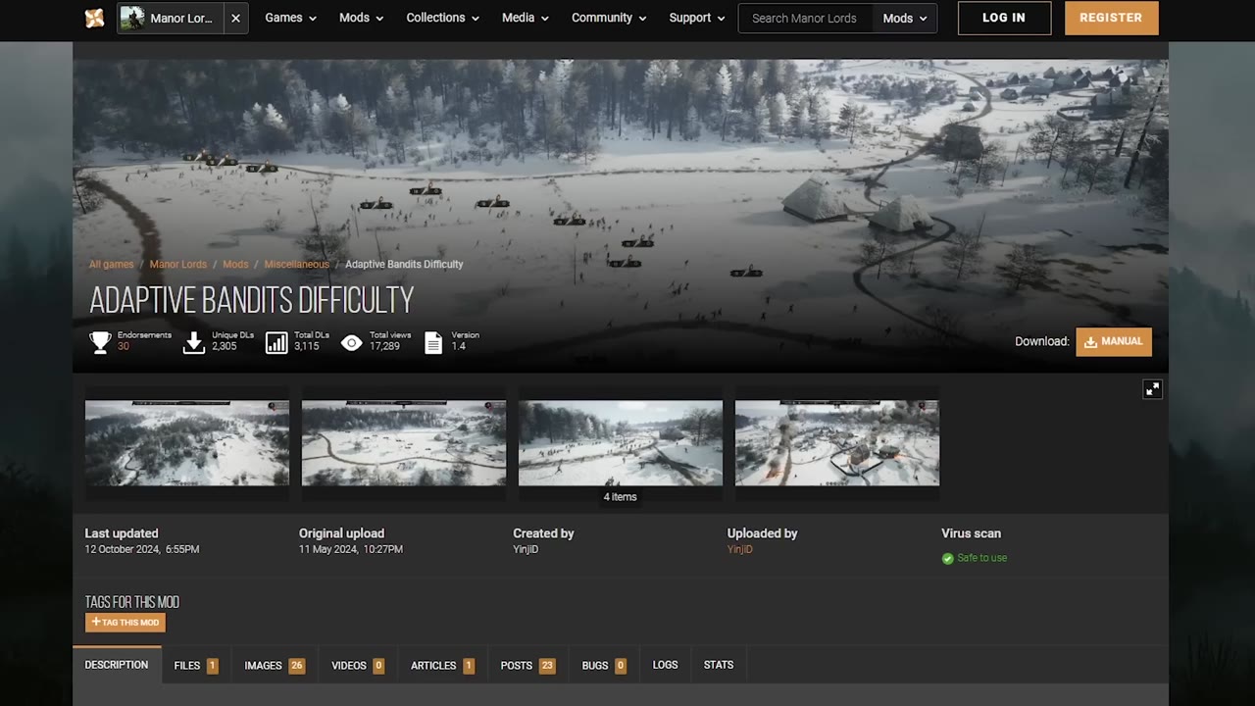1255x706 pixels.
Task: Click the Version document icon
Action: (433, 342)
